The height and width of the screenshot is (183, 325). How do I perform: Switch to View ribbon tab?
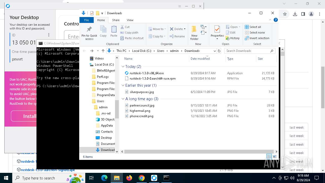click(130, 20)
